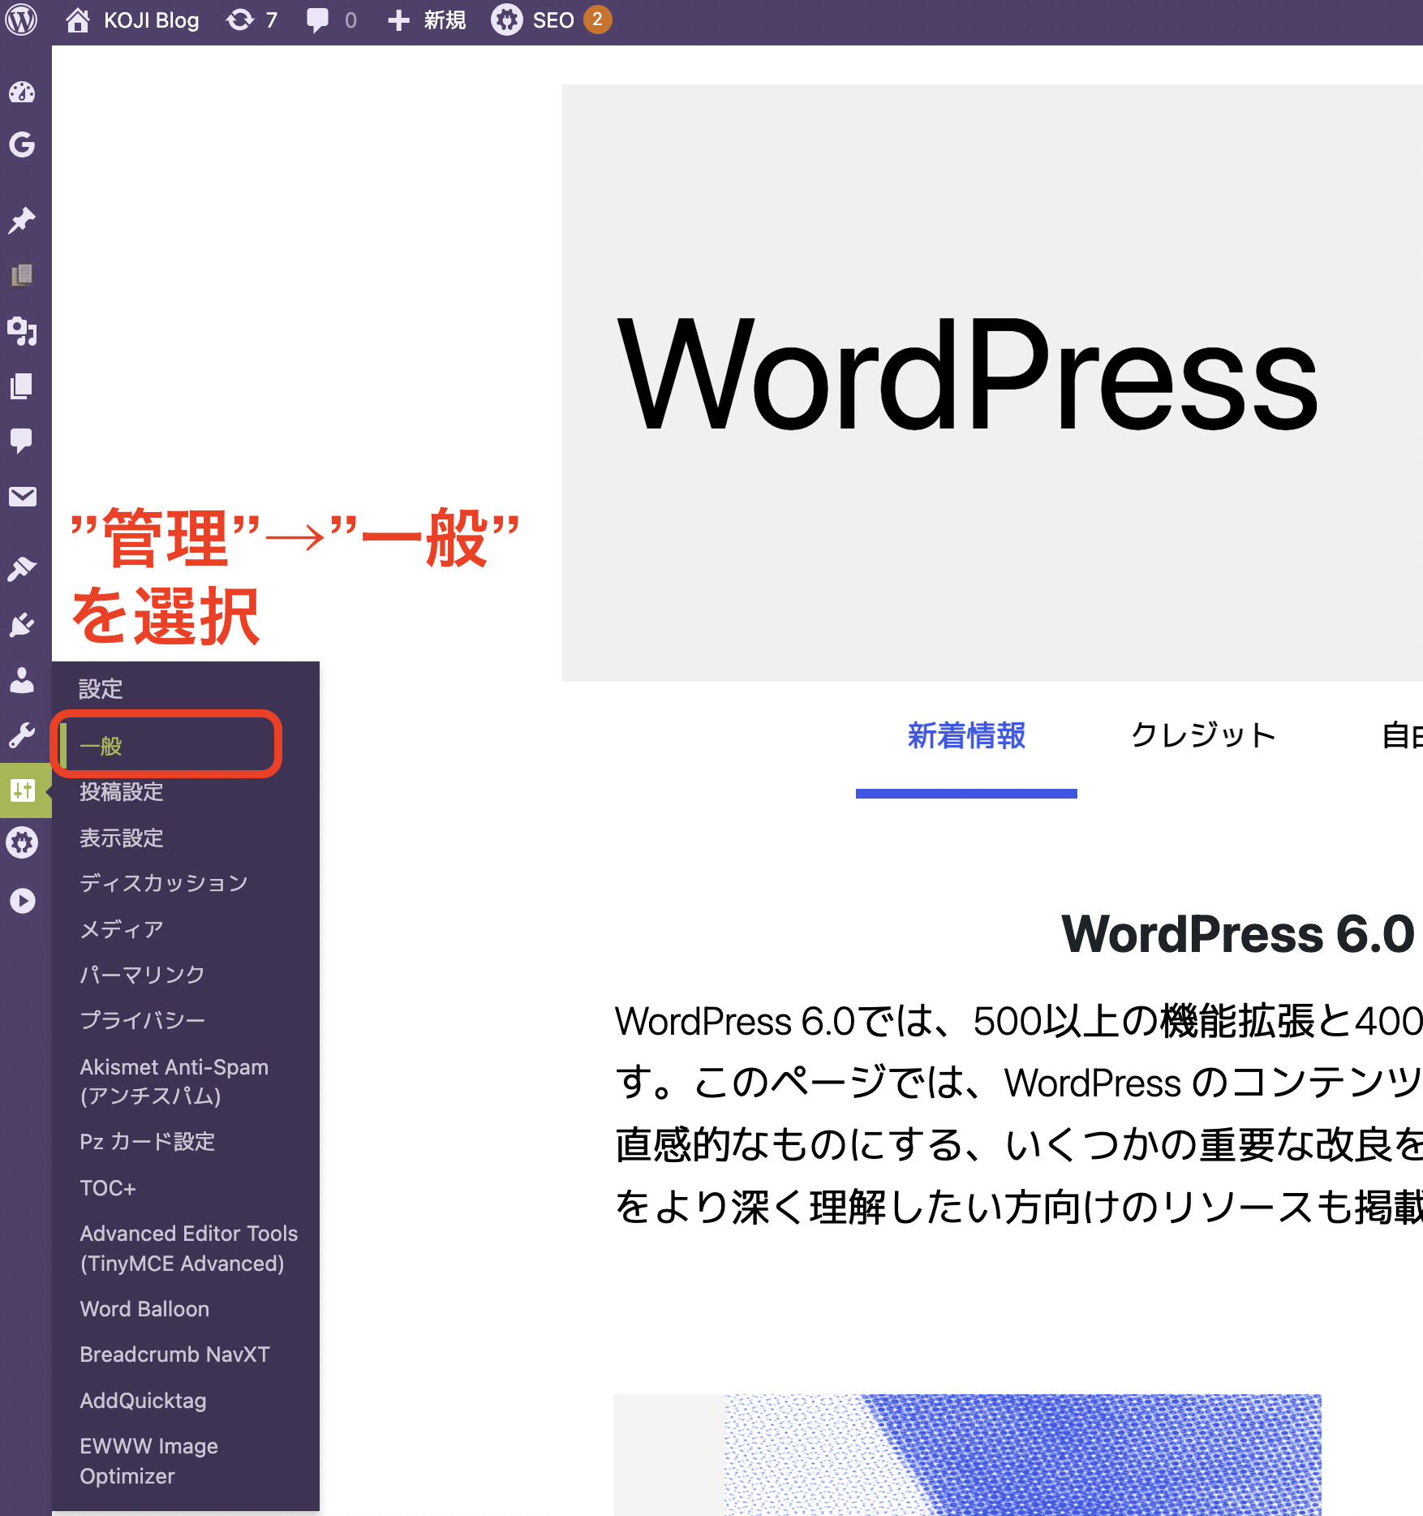Open TOC+ settings

click(x=108, y=1188)
